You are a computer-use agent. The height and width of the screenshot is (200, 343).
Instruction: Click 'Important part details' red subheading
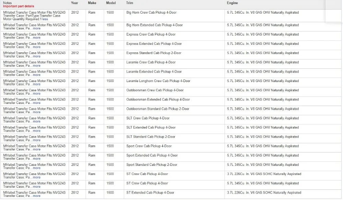(x=19, y=6)
